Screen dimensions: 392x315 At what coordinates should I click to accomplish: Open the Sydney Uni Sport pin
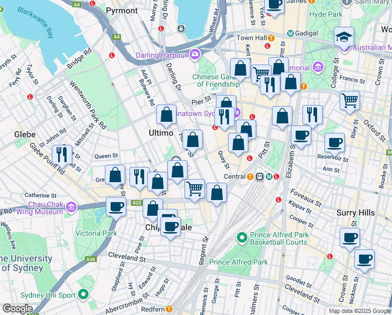point(84,295)
